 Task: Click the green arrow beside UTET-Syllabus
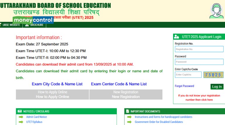[21, 122]
